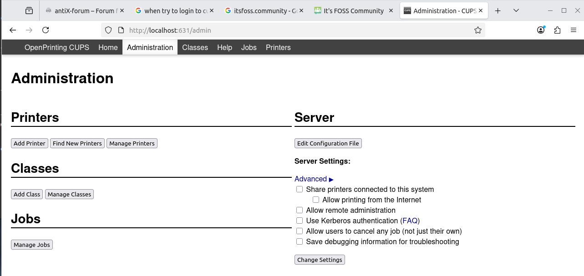Click the tracking protection shield icon
This screenshot has width=584, height=276.
(108, 30)
